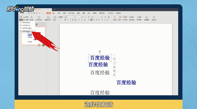
Task: Open the 粘贴 paste dropdown arrow
Action: click(x=21, y=20)
